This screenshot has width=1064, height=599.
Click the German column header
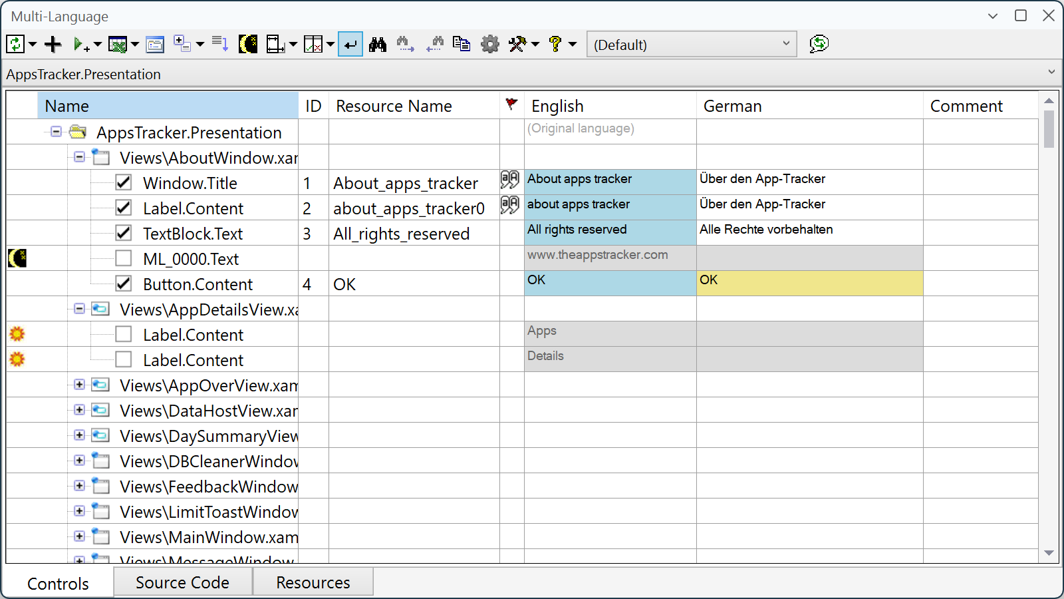809,106
